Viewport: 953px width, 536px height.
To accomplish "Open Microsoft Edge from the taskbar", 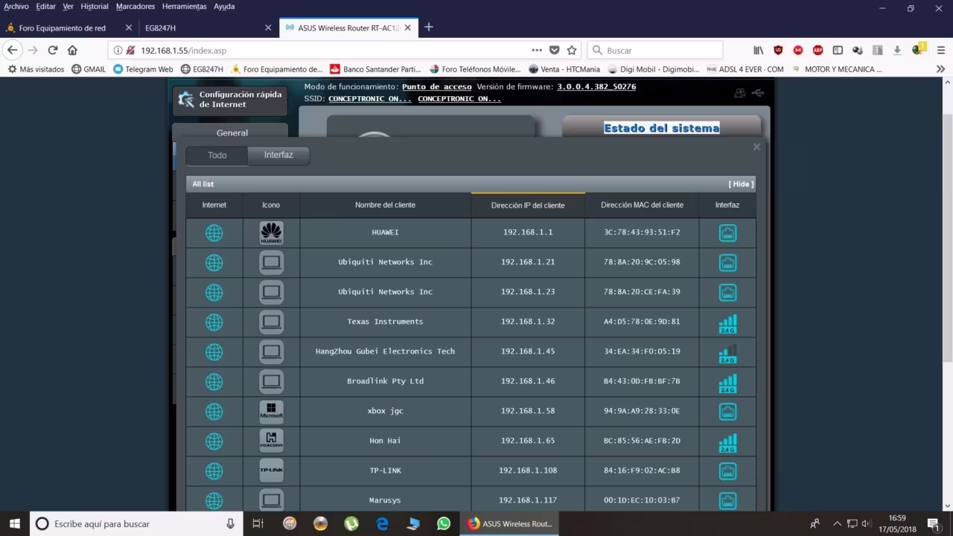I will pyautogui.click(x=383, y=523).
